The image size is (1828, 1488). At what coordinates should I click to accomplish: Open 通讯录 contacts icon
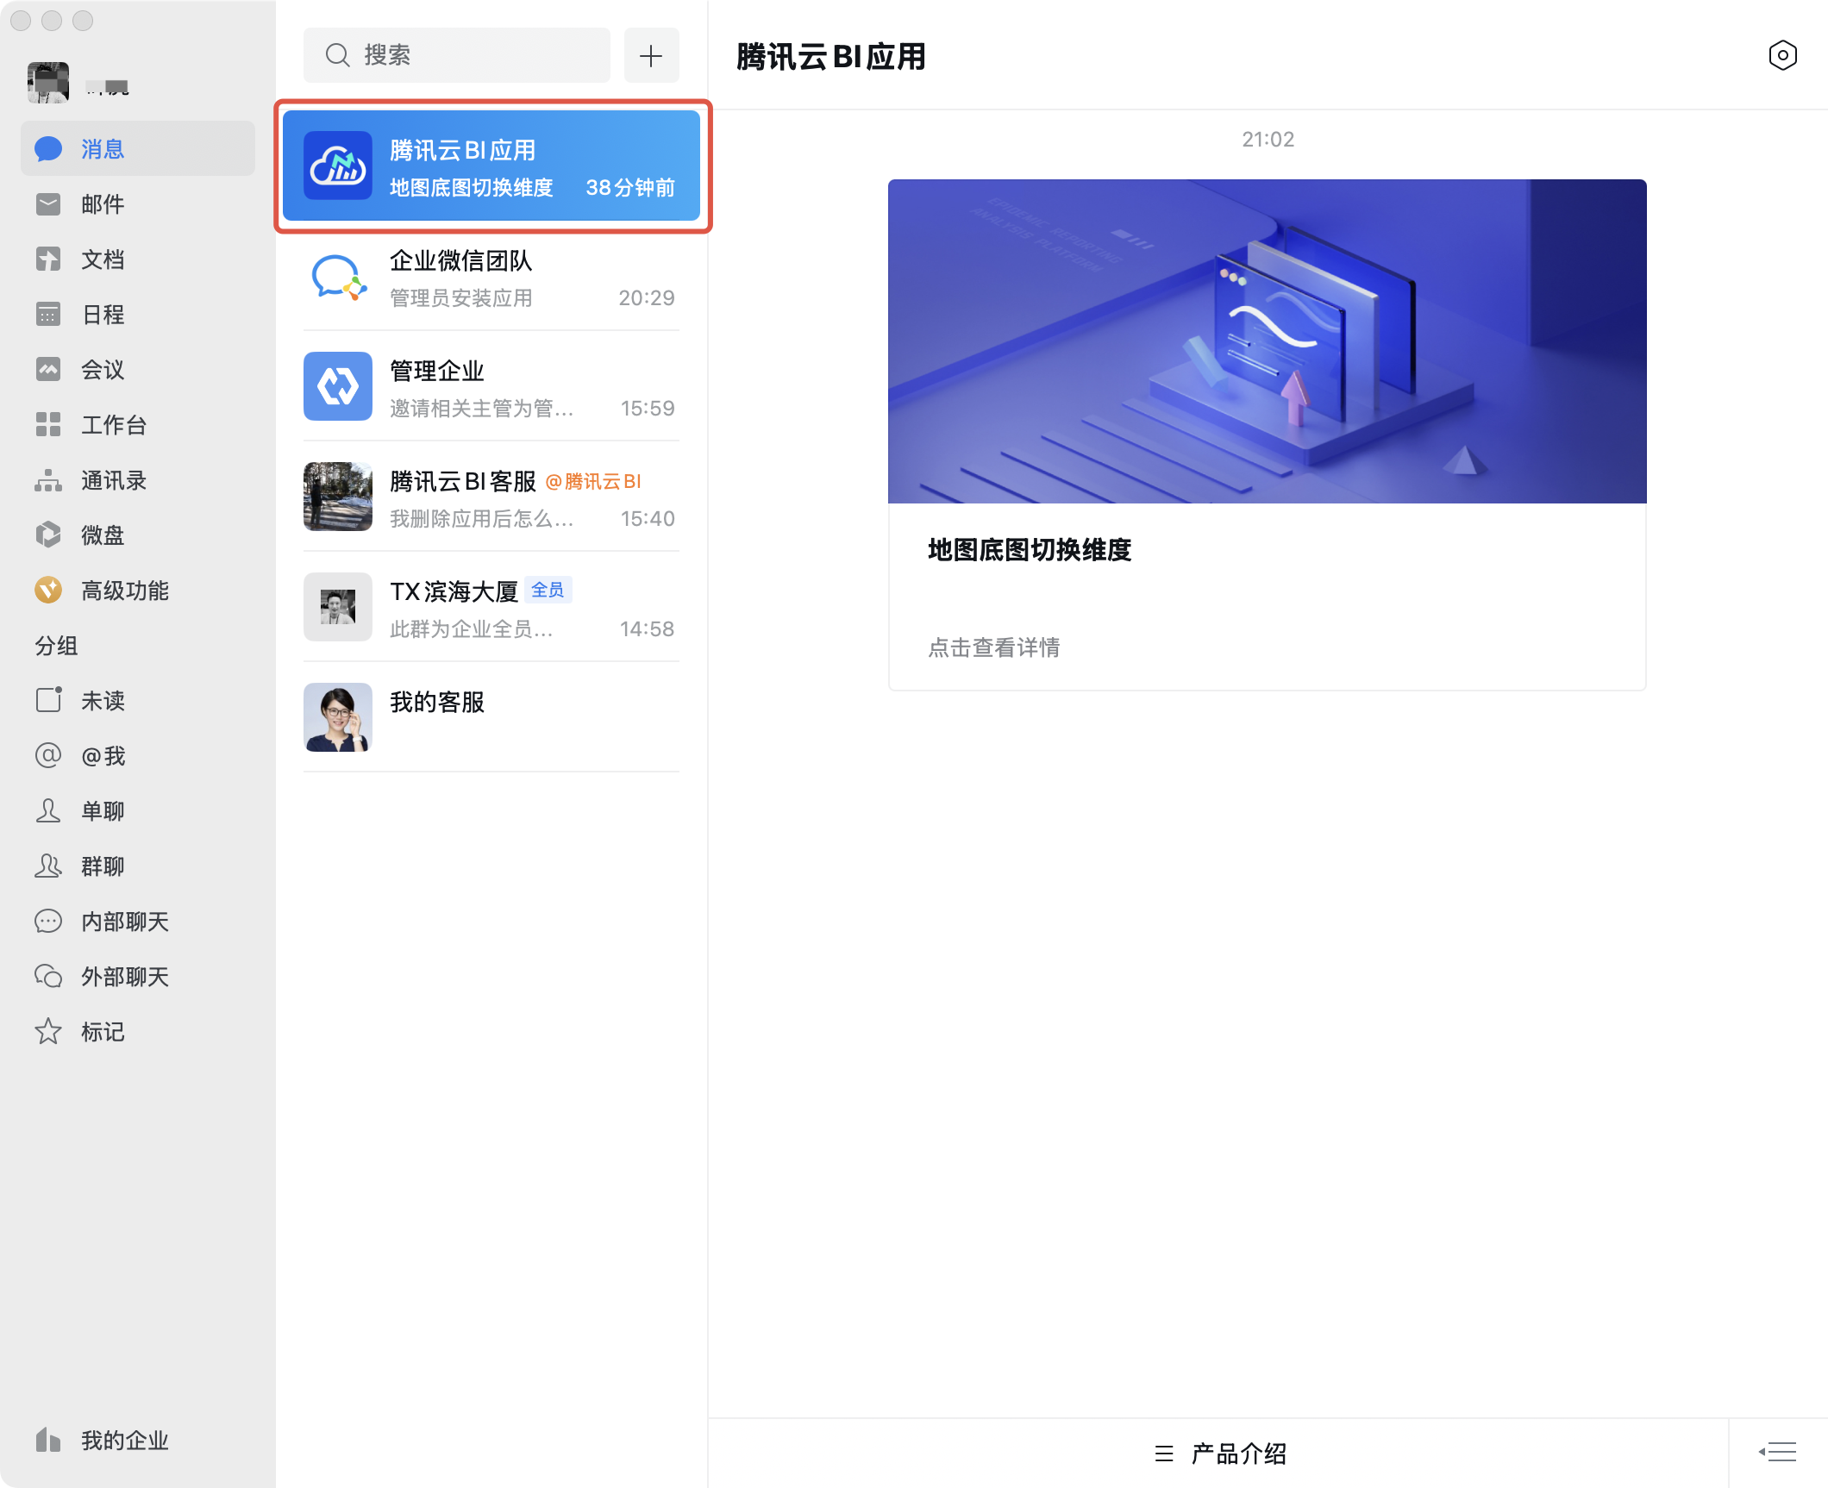48,480
